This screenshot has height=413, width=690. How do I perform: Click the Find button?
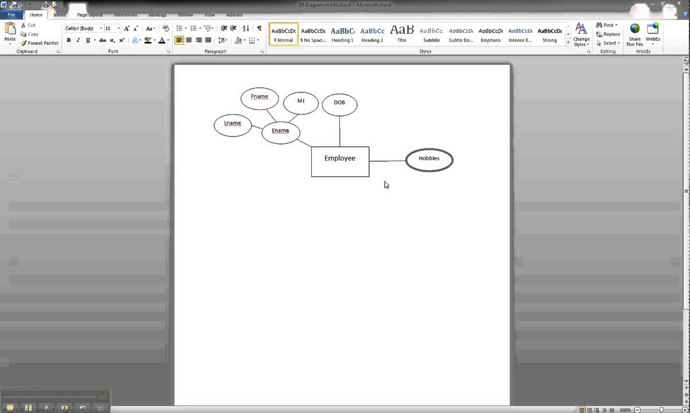click(606, 25)
